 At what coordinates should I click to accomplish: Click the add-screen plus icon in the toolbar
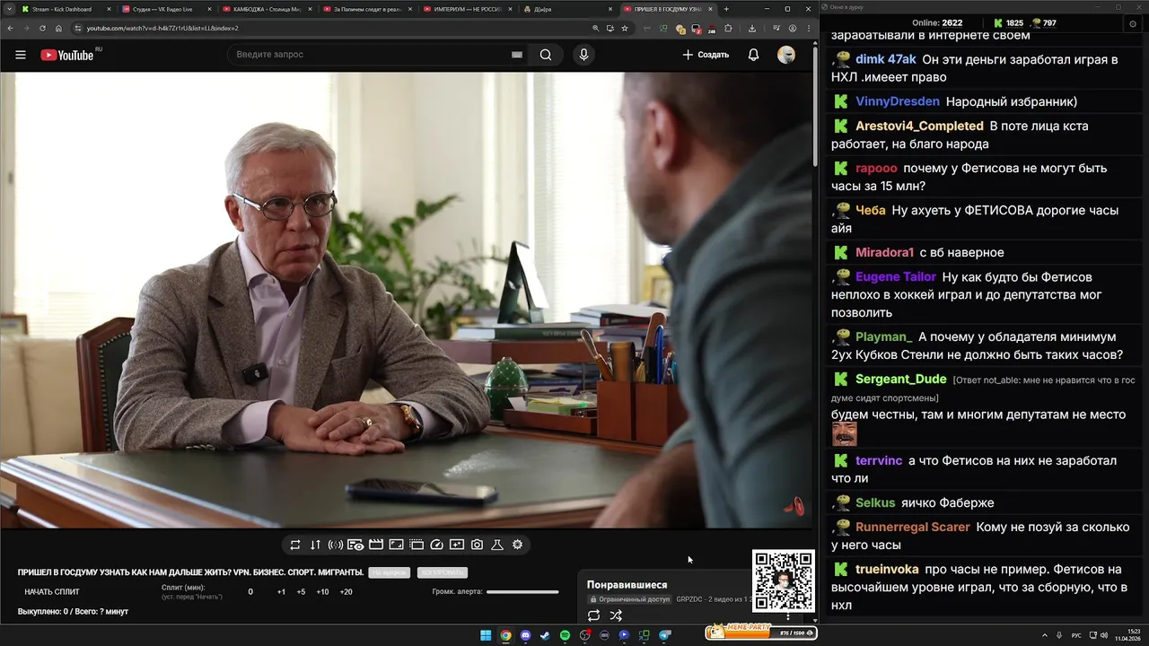coord(457,545)
